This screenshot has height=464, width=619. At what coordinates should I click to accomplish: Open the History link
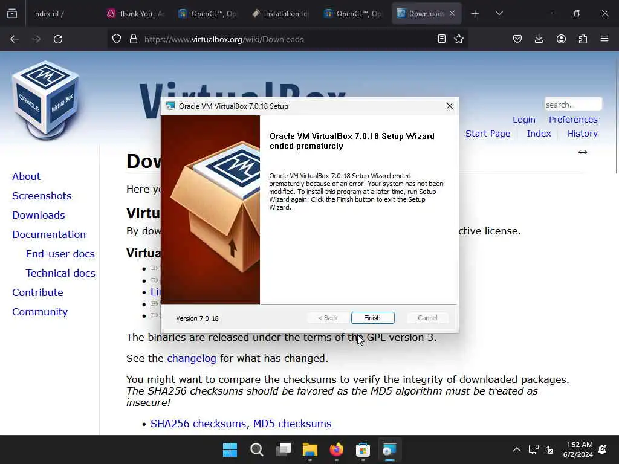[582, 134]
